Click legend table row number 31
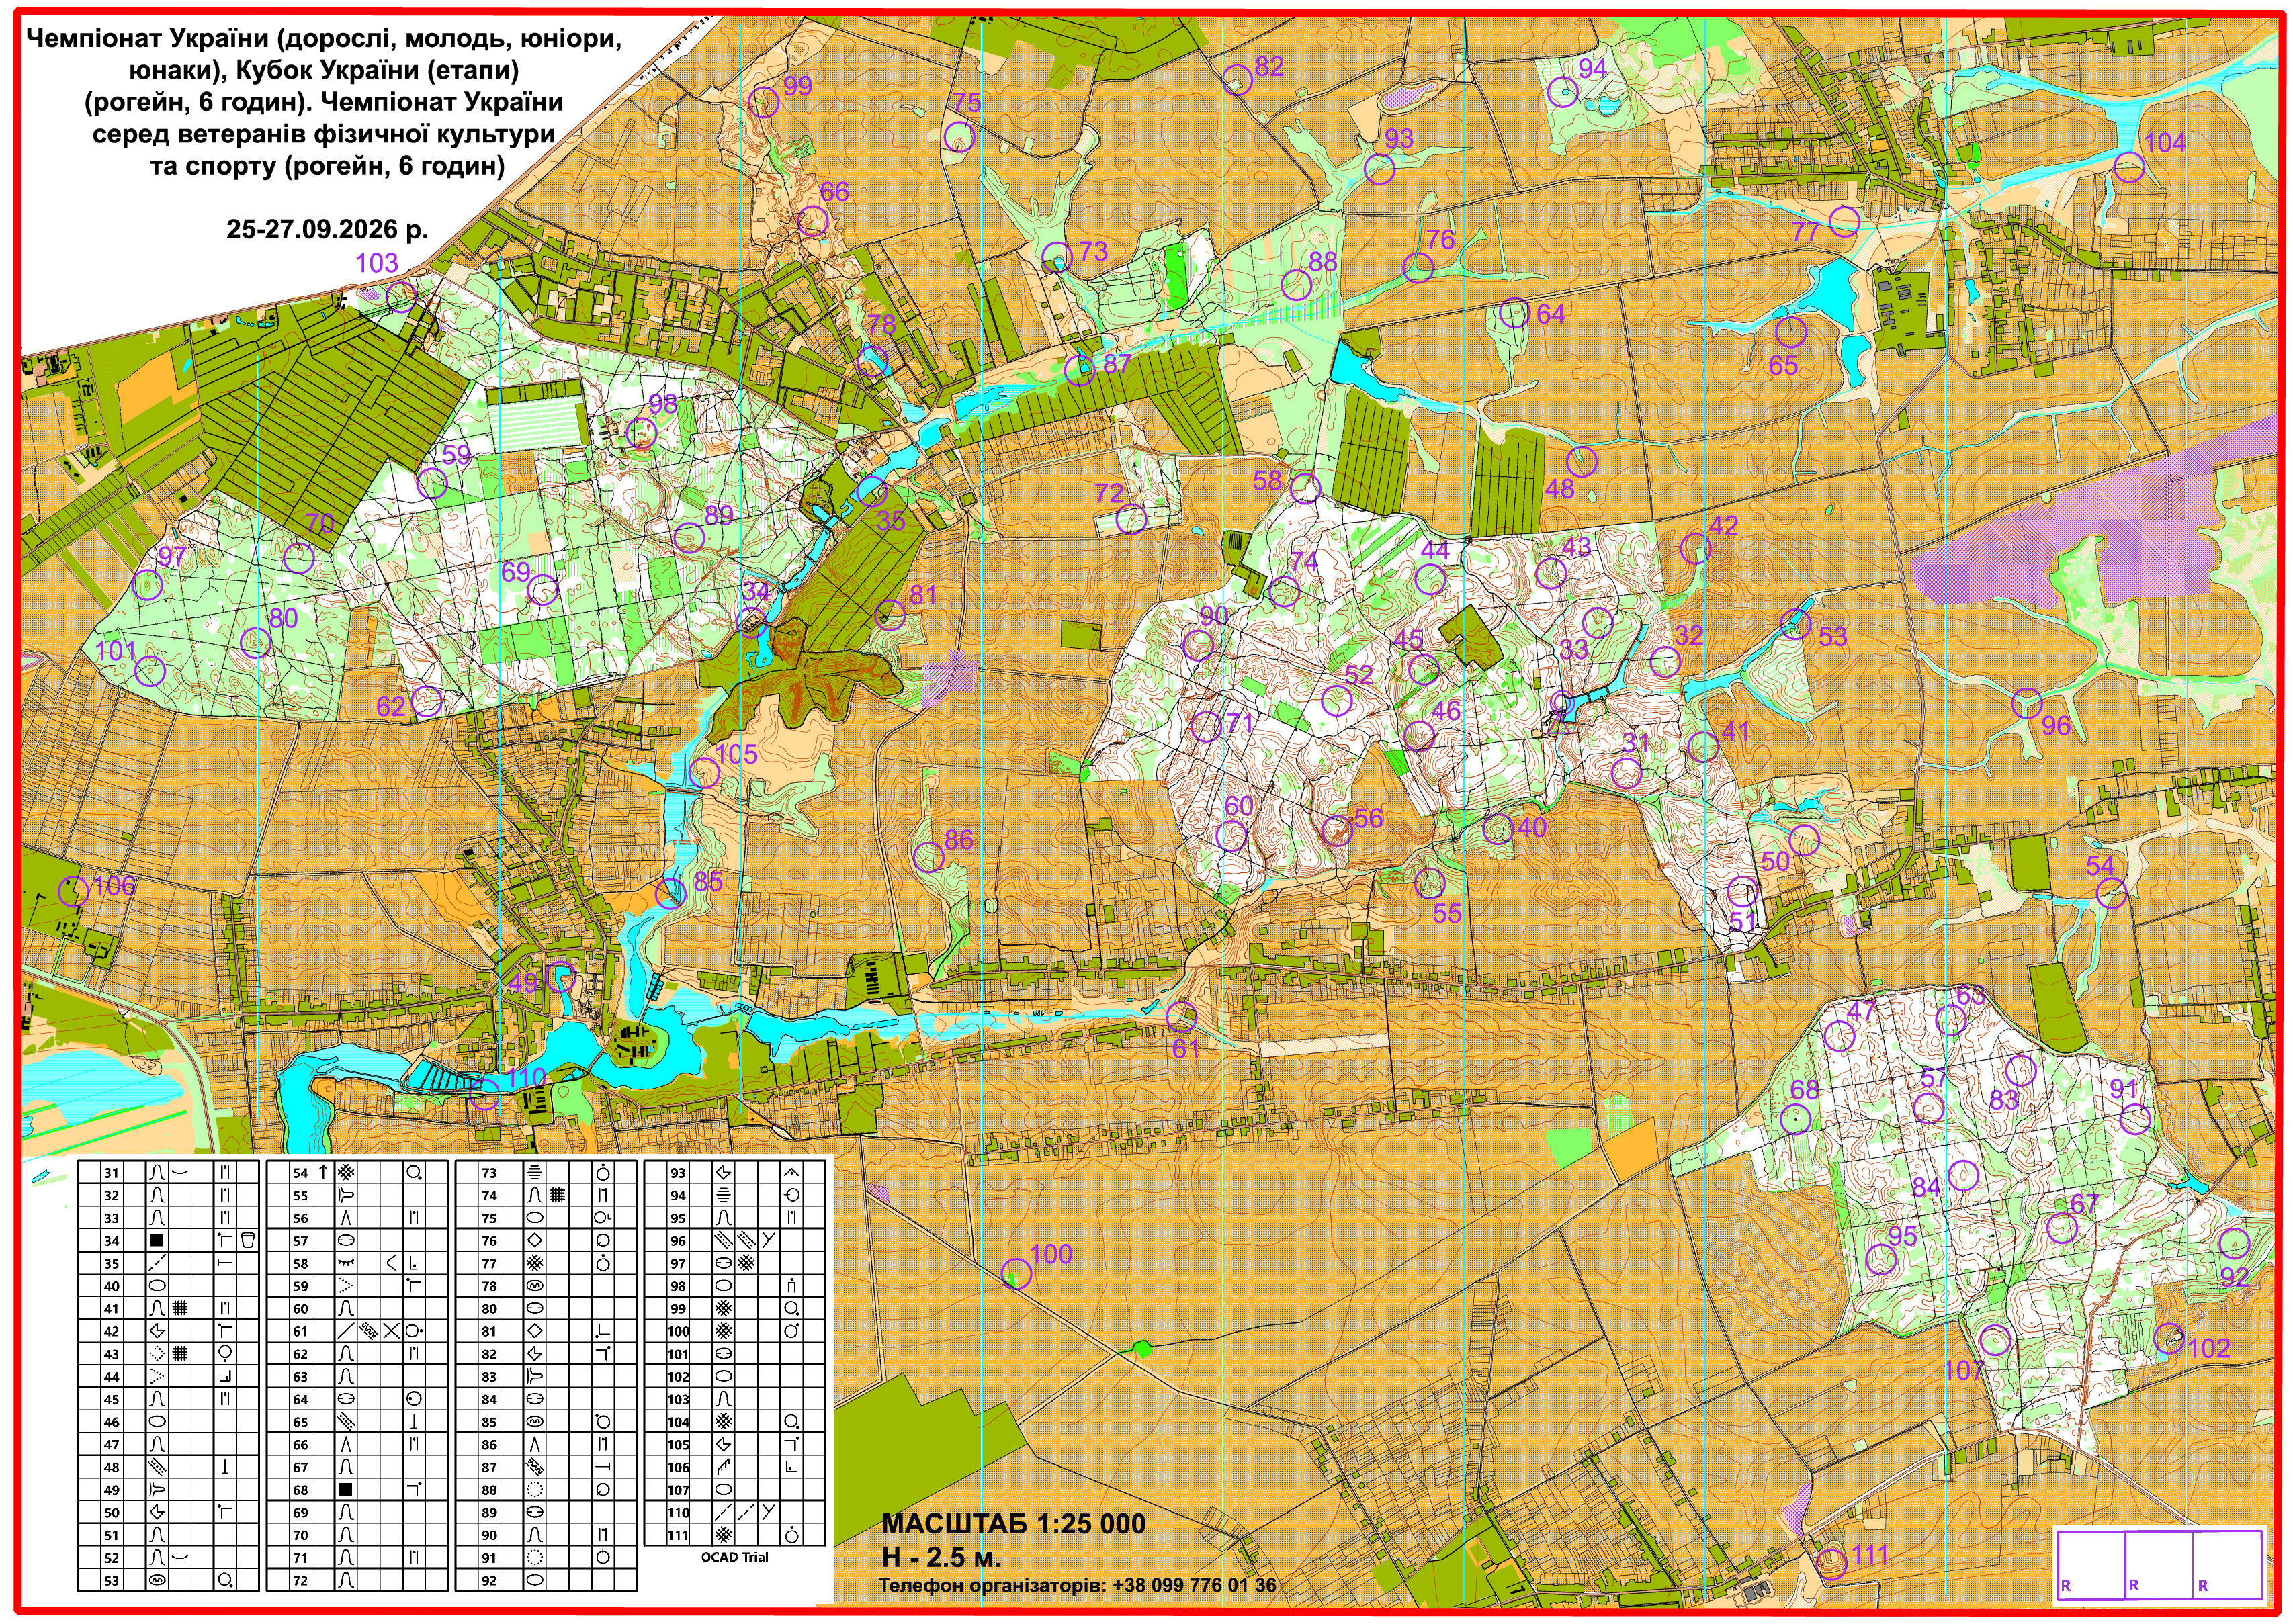This screenshot has height=1624, width=2293. pyautogui.click(x=168, y=1173)
